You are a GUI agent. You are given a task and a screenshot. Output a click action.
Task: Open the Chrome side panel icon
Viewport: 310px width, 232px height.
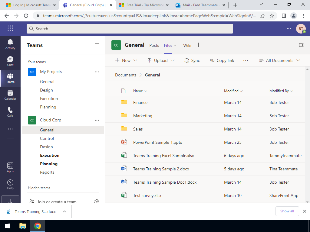(284, 16)
